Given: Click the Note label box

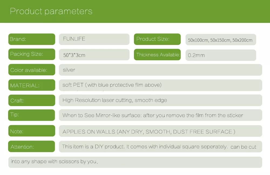Looking at the screenshot, I should pyautogui.click(x=32, y=131).
